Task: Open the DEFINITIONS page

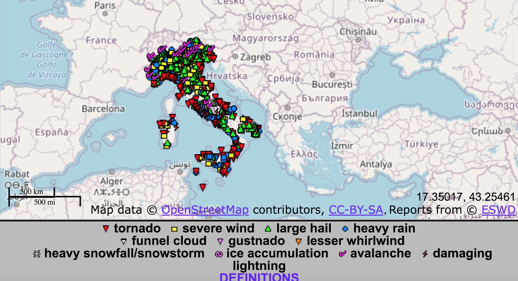Action: click(x=259, y=277)
